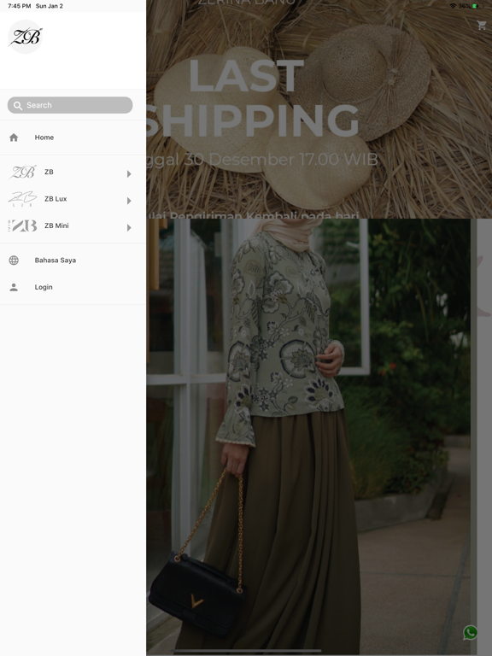Image resolution: width=492 pixels, height=656 pixels.
Task: Tap the WhatsApp chat icon
Action: 471,632
